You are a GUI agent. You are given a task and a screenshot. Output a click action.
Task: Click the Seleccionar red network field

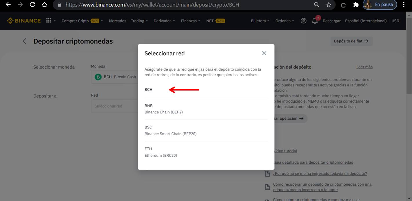(115, 106)
